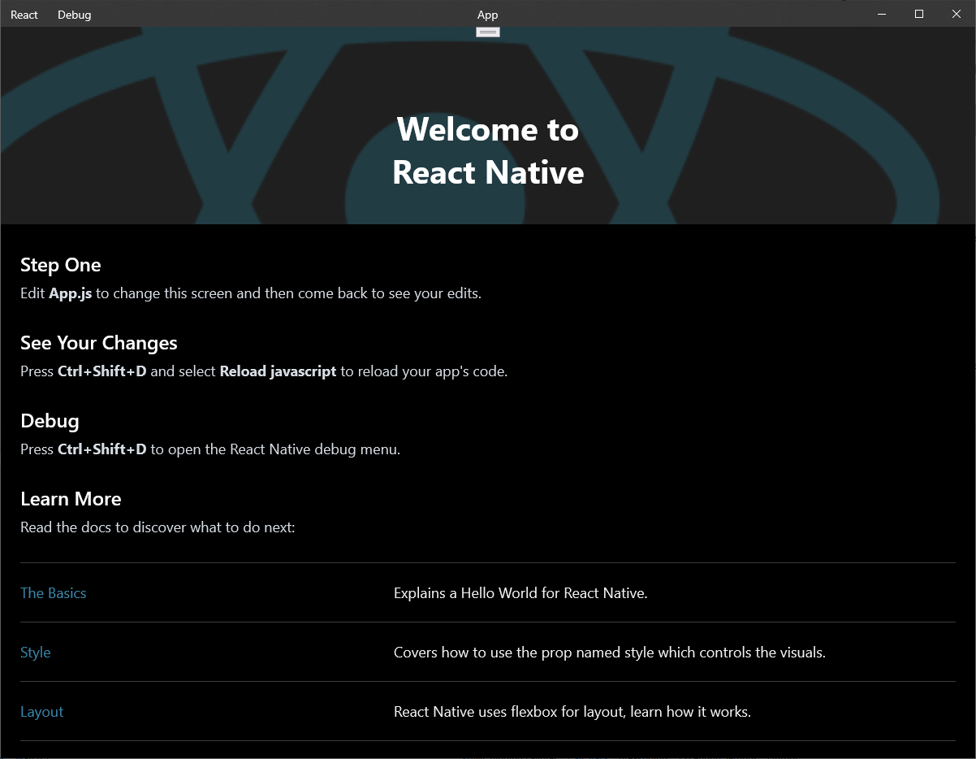Open the React menu

tap(24, 15)
